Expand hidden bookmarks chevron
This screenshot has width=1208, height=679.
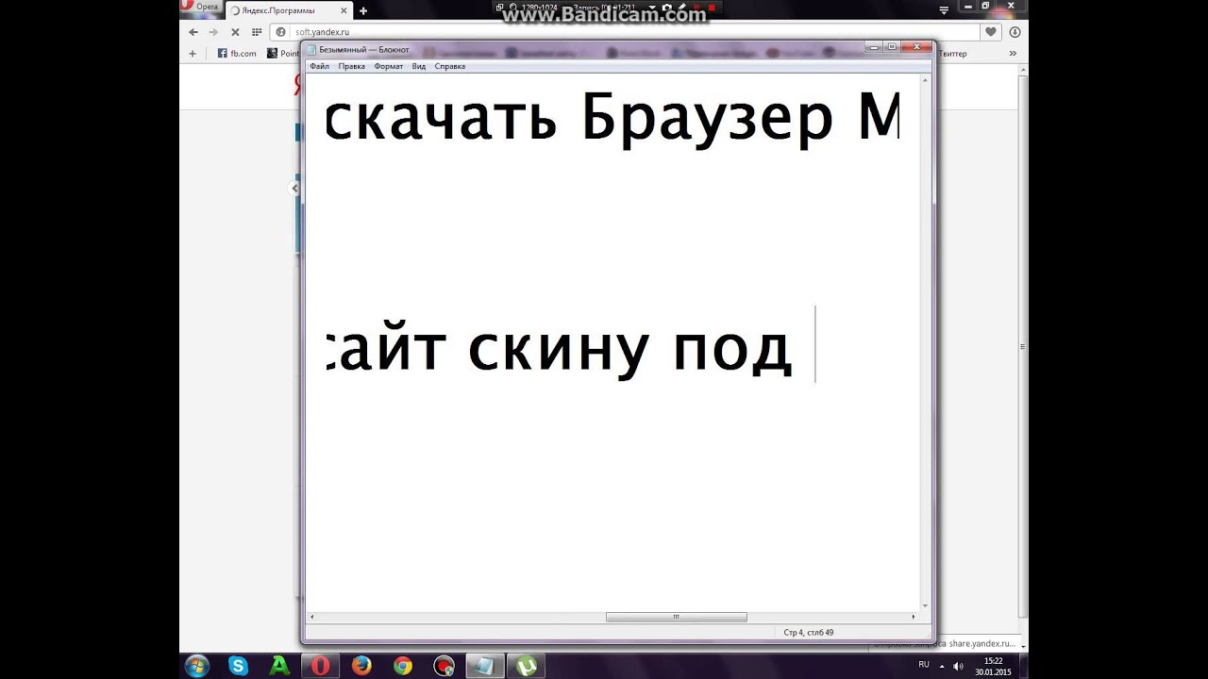pos(1013,54)
